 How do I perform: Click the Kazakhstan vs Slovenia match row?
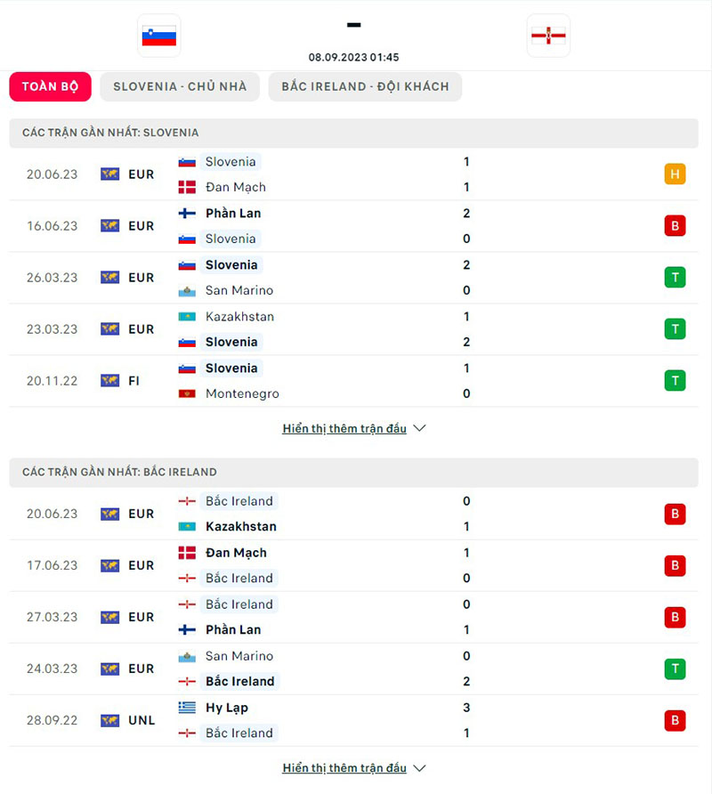pyautogui.click(x=356, y=328)
